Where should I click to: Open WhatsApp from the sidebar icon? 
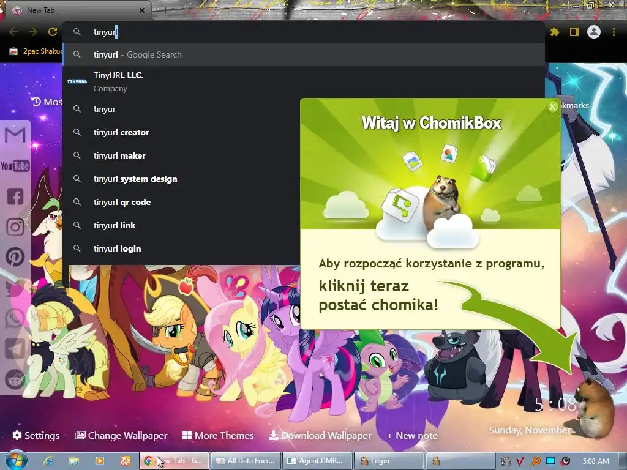pos(15,318)
